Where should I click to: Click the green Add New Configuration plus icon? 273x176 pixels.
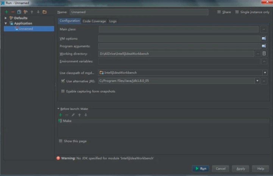click(6, 12)
